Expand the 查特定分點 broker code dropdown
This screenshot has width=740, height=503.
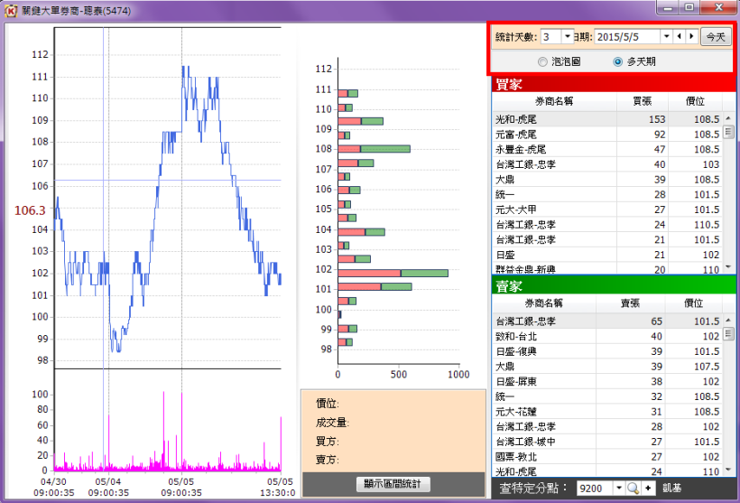tap(618, 488)
